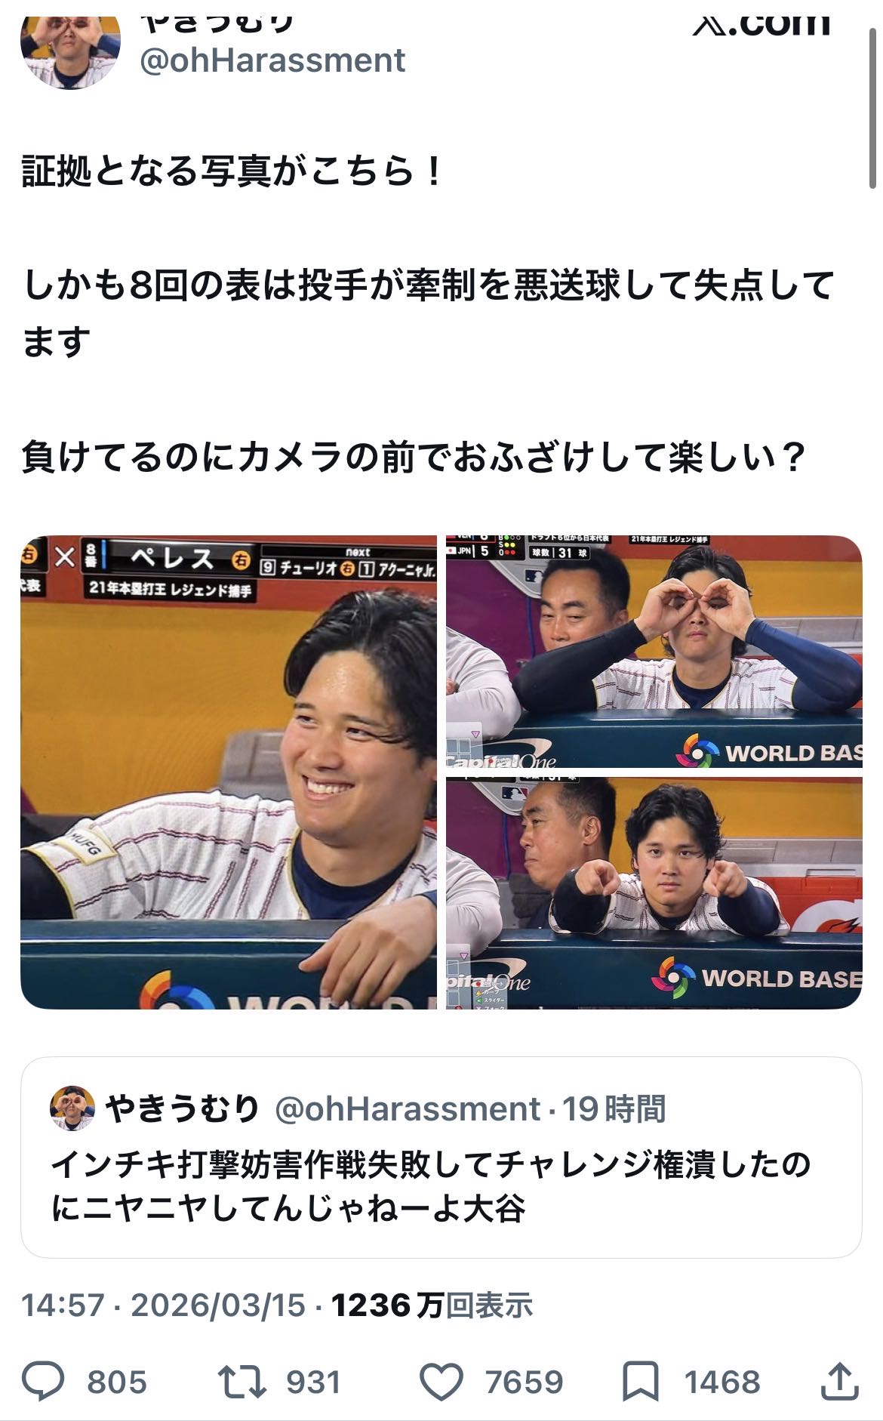
Task: Tap the small avatar in quoted post
Action: (x=72, y=1108)
